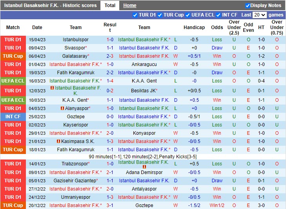The image size is (286, 209).
Task: Open the Istanbulspor team link
Action: [75, 40]
